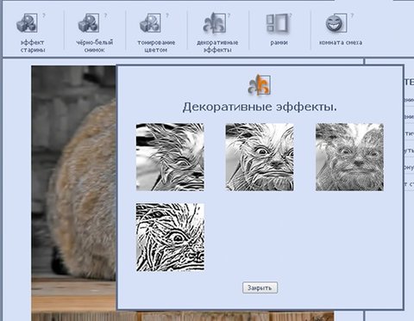Click the orange fleur-de-lis icon in the dialog header

point(259,85)
